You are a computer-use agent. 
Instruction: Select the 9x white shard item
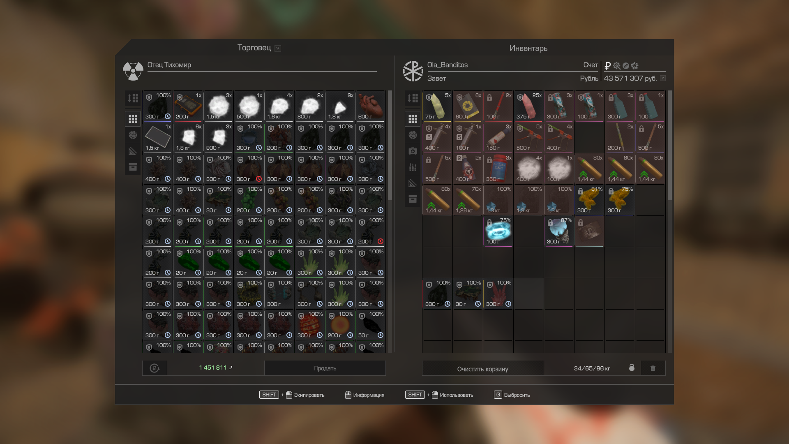(x=340, y=106)
